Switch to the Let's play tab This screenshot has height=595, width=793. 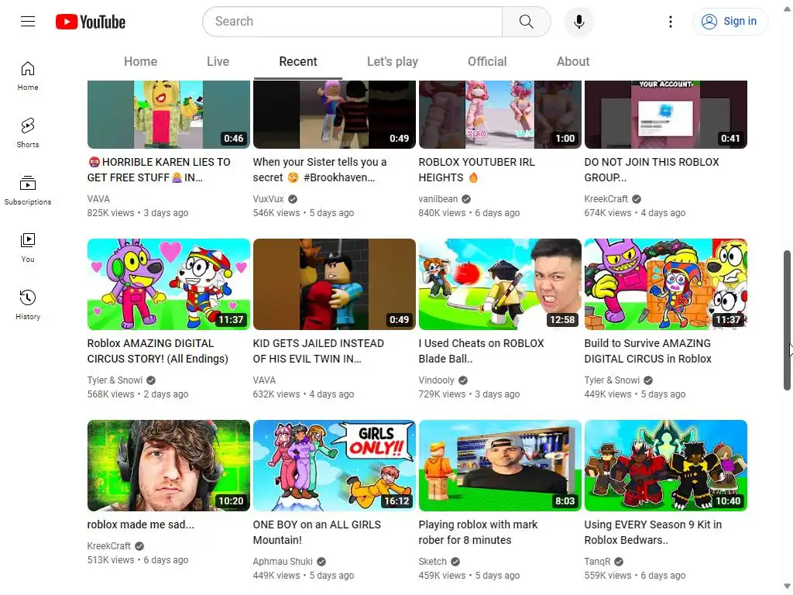[393, 62]
